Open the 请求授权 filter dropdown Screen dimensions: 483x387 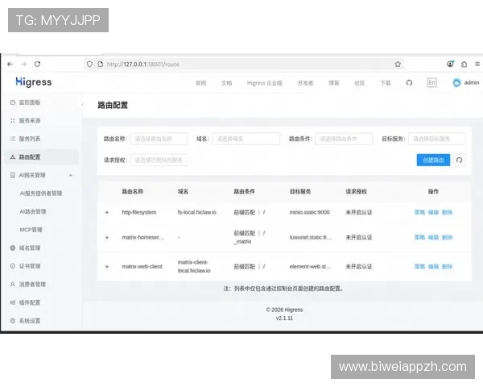pos(159,160)
